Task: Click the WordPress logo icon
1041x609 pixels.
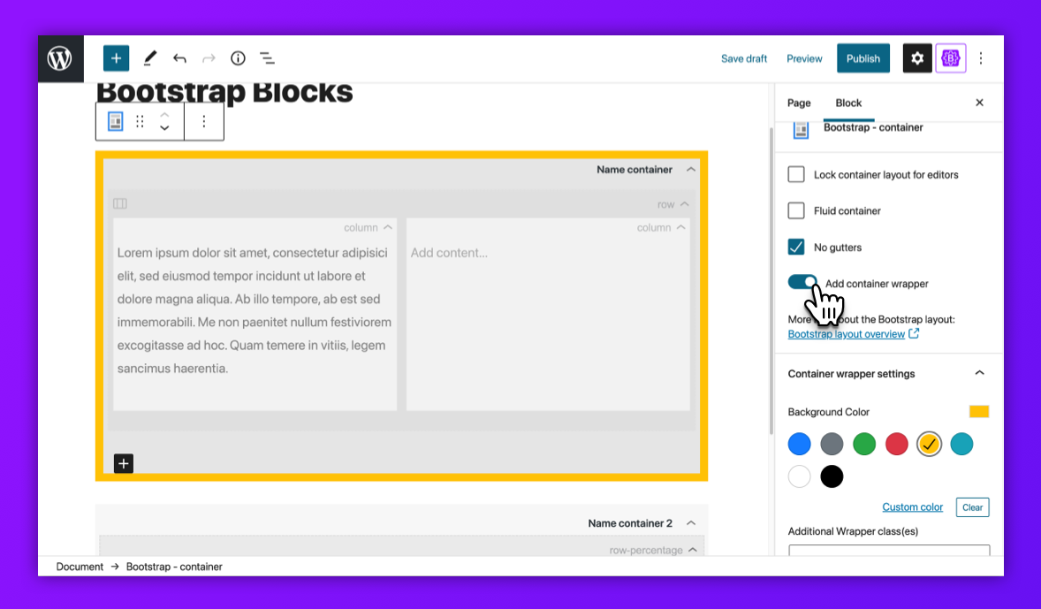Action: pyautogui.click(x=60, y=58)
